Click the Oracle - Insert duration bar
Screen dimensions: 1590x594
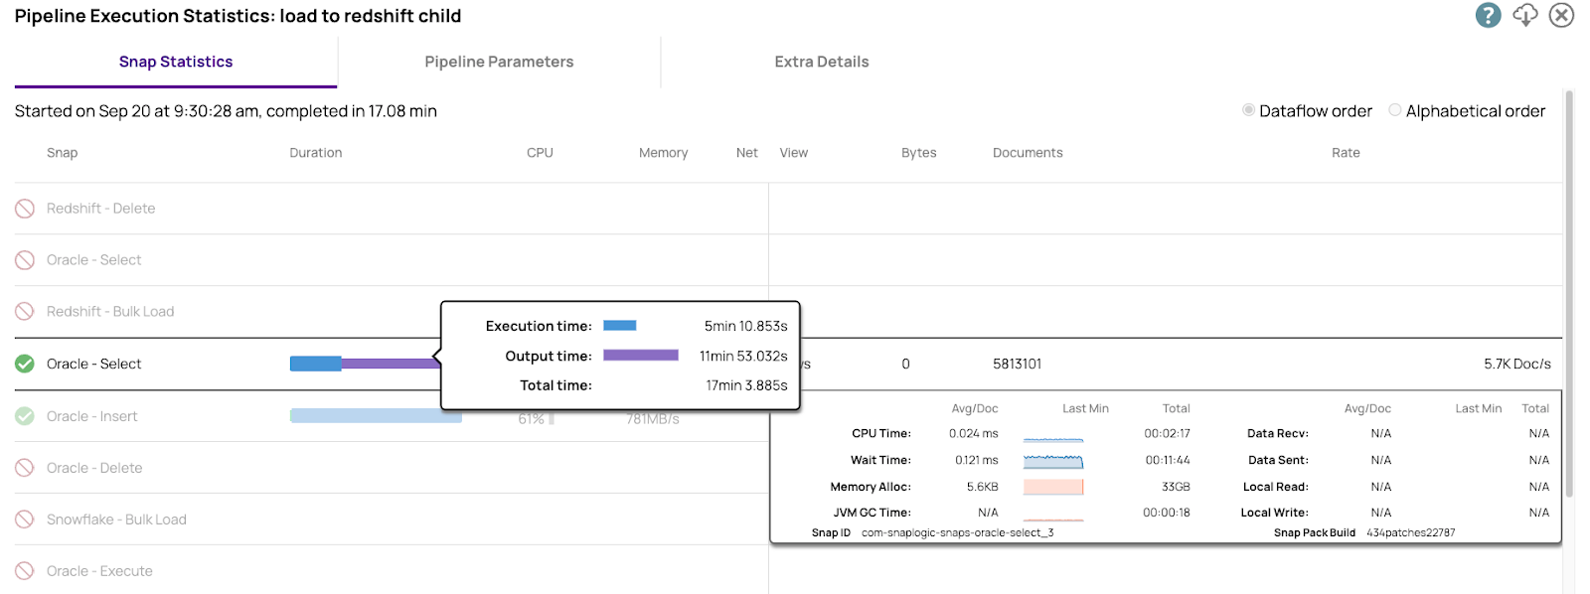pyautogui.click(x=376, y=416)
